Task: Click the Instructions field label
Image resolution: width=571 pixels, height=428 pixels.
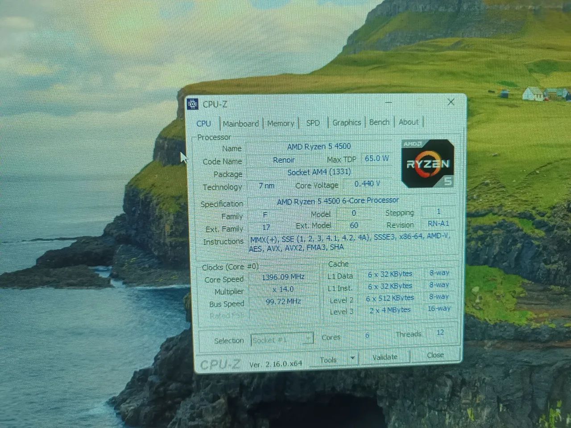Action: [223, 242]
